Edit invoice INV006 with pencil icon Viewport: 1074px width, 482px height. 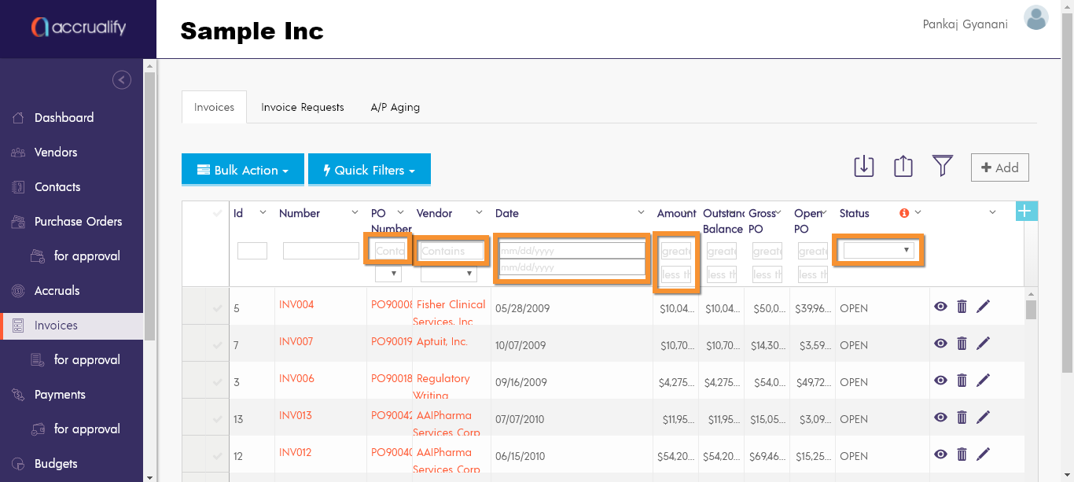pos(983,381)
